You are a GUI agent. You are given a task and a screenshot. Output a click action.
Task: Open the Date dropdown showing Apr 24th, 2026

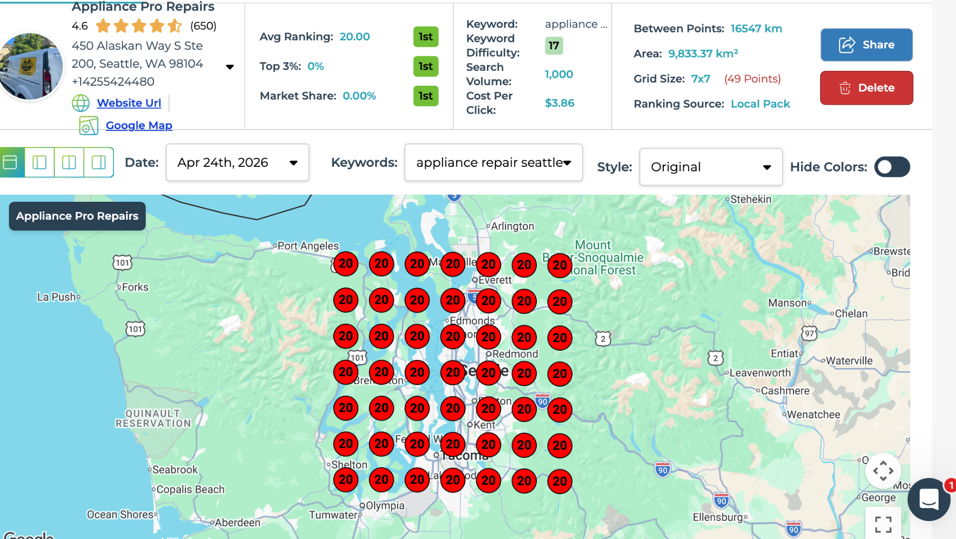(x=238, y=162)
